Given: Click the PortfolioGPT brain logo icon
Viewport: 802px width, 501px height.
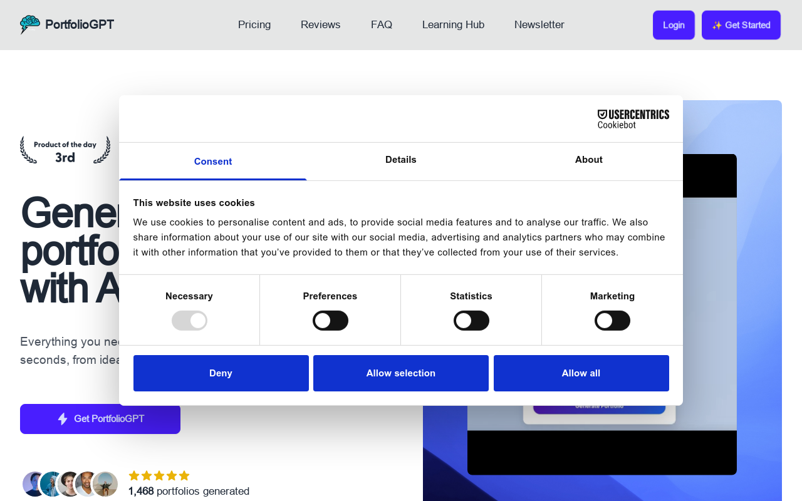Looking at the screenshot, I should point(30,24).
